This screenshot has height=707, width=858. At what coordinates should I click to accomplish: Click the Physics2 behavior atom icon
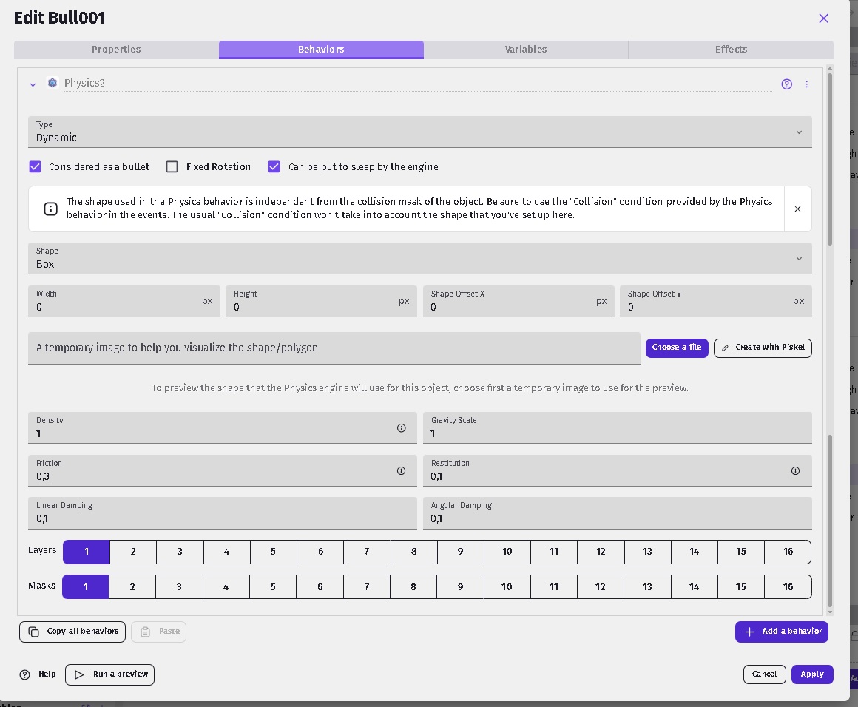(53, 83)
